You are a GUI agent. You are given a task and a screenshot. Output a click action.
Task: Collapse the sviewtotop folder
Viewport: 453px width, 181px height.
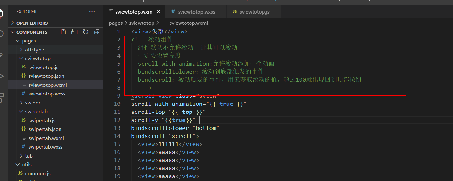click(21, 59)
